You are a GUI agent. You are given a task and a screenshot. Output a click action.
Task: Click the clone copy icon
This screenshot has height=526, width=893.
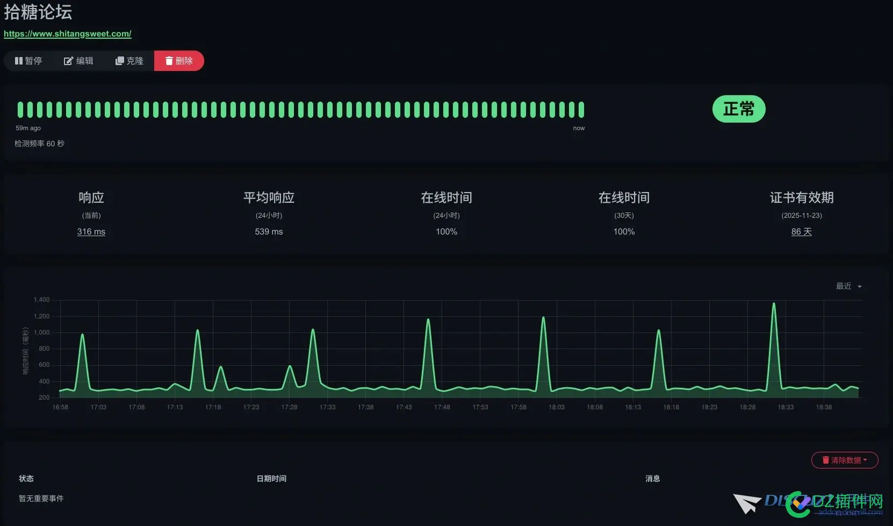(x=119, y=61)
